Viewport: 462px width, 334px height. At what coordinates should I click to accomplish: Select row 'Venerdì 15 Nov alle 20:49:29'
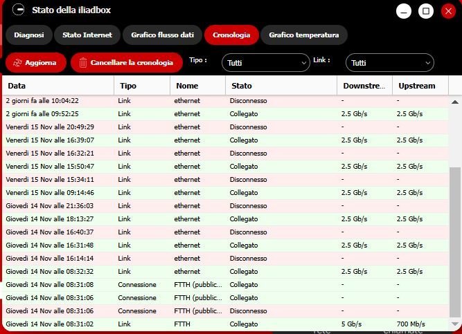[x=225, y=127]
